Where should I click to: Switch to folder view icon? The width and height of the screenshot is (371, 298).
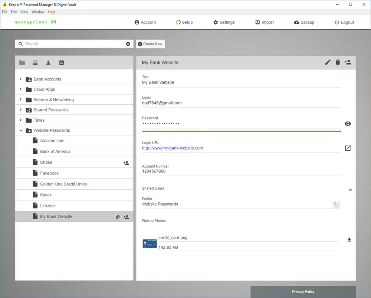point(22,63)
